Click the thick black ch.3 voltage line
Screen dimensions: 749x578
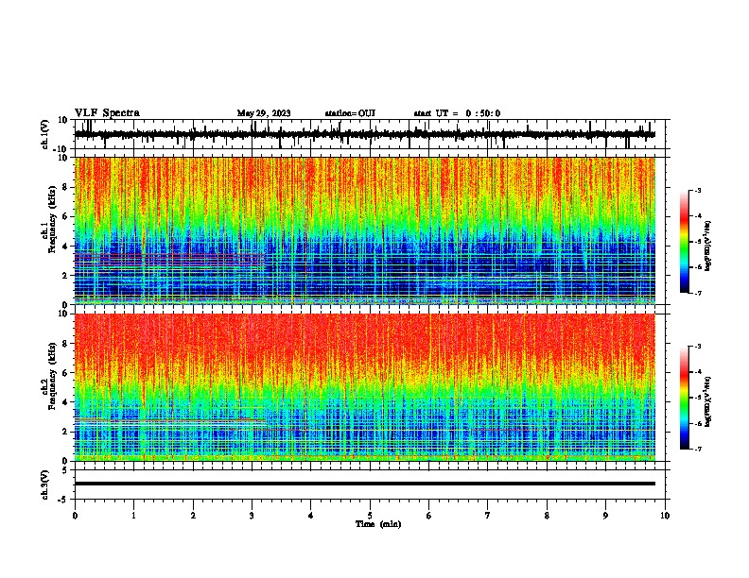pyautogui.click(x=364, y=484)
